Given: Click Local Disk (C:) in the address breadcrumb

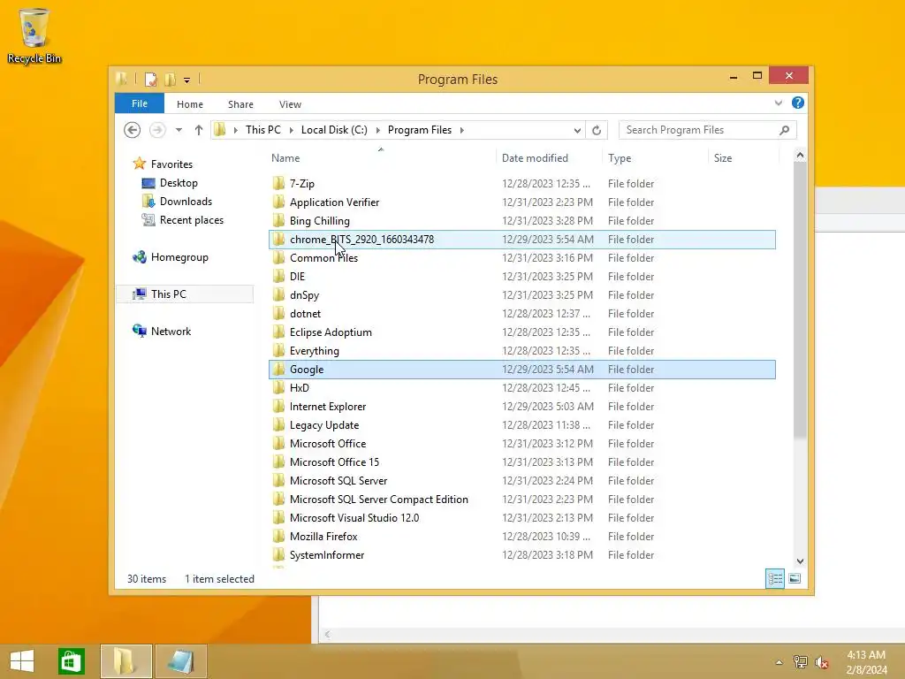Looking at the screenshot, I should [334, 130].
